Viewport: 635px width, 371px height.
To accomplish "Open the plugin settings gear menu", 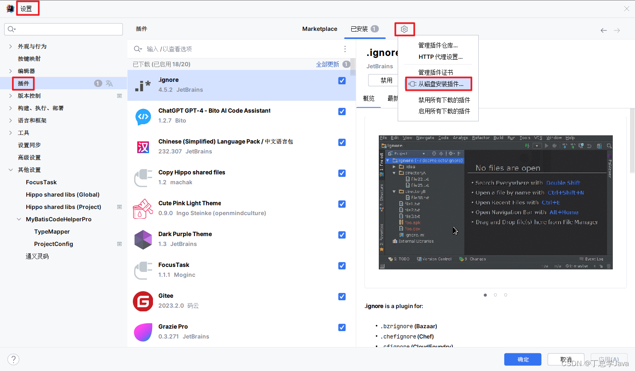I will coord(404,29).
